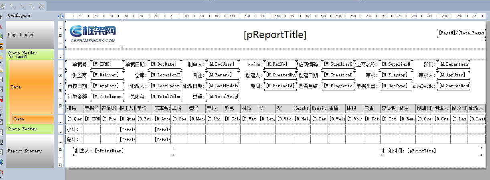
Task: Select the 打印时间: [pPrintTime] field
Action: (x=431, y=151)
